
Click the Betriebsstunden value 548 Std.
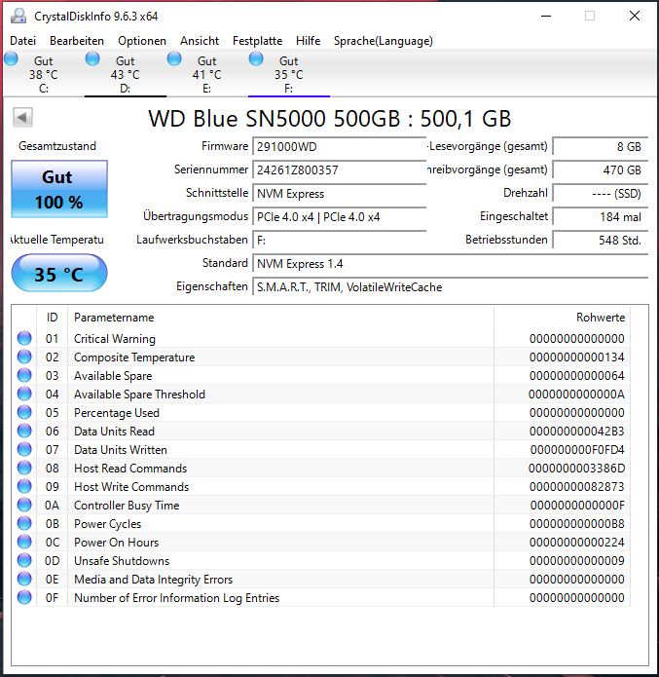coord(601,240)
